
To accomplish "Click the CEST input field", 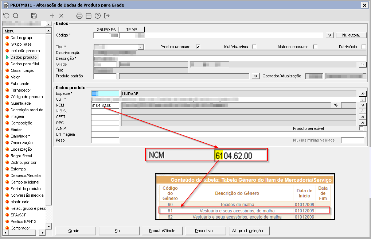I will point(105,117).
